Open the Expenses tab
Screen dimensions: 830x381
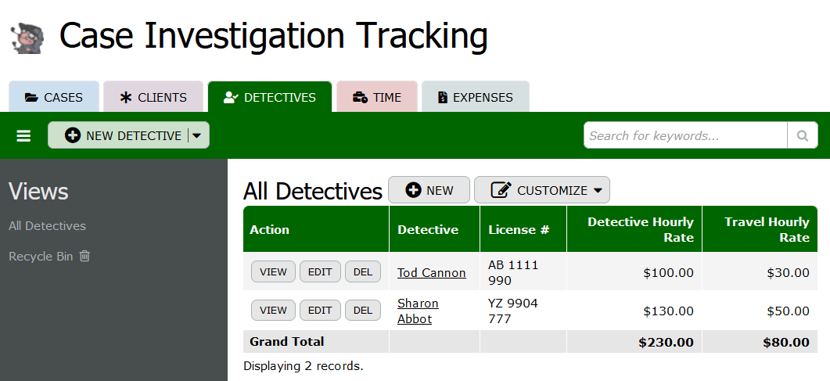[475, 98]
